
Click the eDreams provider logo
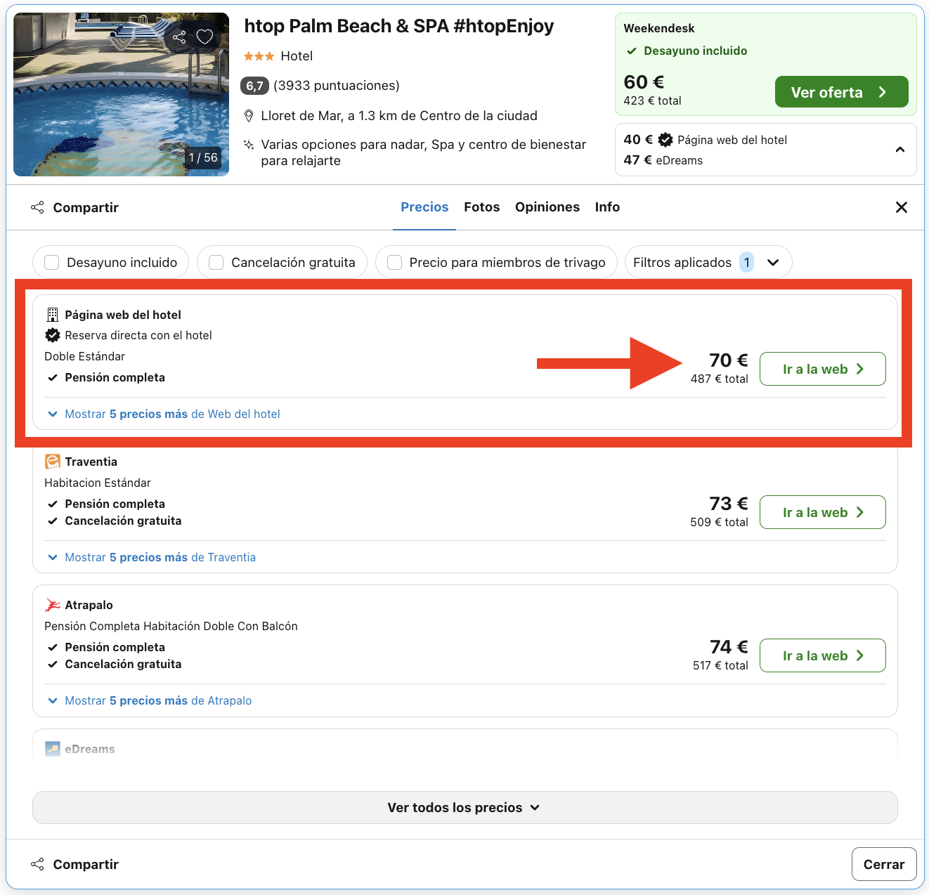[x=52, y=748]
